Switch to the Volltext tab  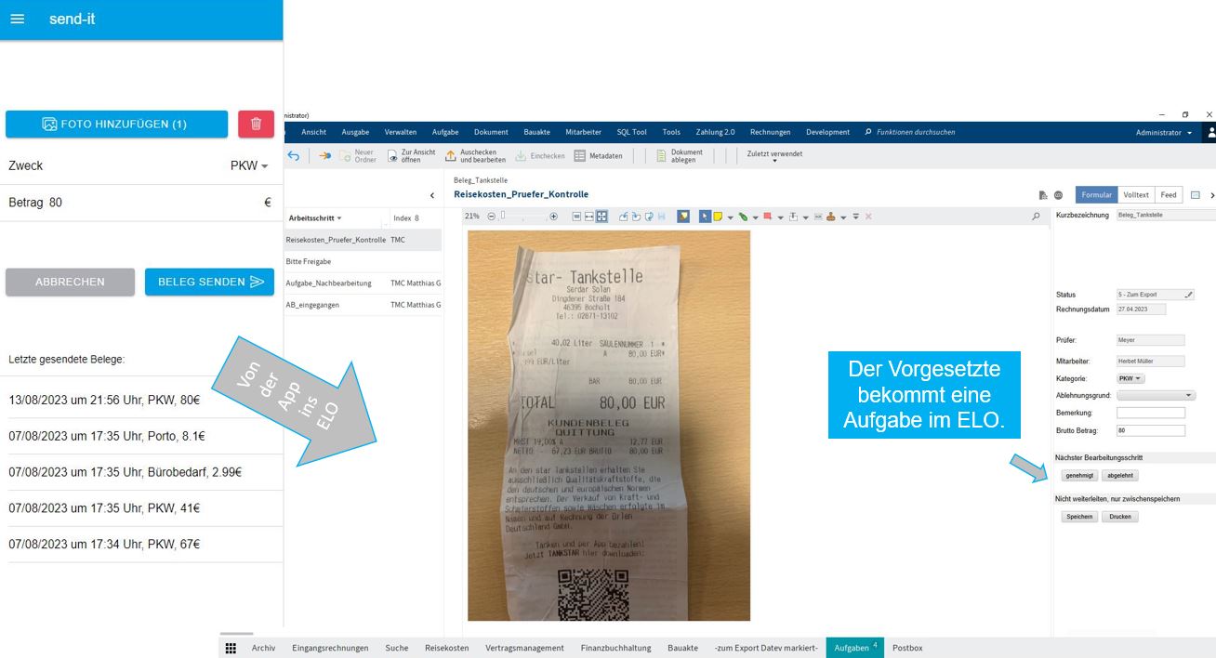coord(1136,195)
